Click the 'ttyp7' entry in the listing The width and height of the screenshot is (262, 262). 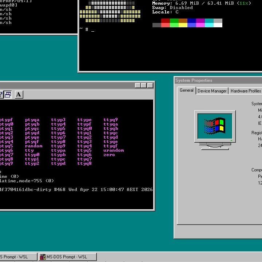pos(58,137)
